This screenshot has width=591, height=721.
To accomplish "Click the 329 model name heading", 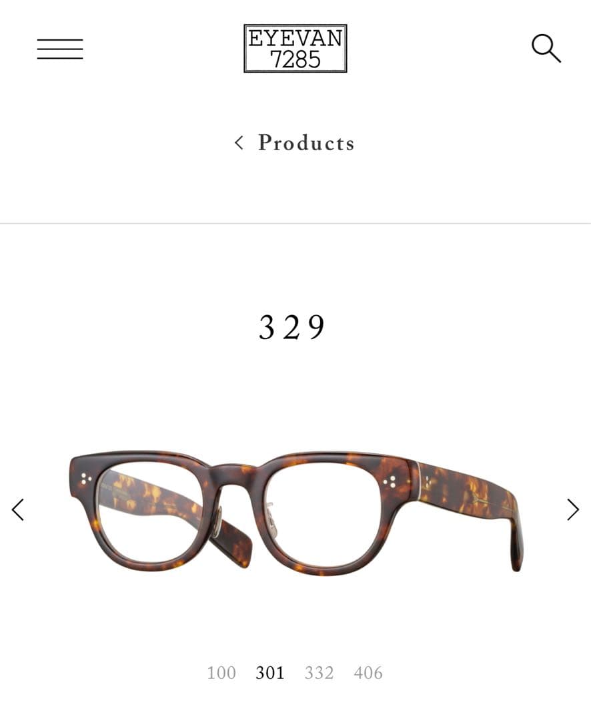I will tap(291, 327).
